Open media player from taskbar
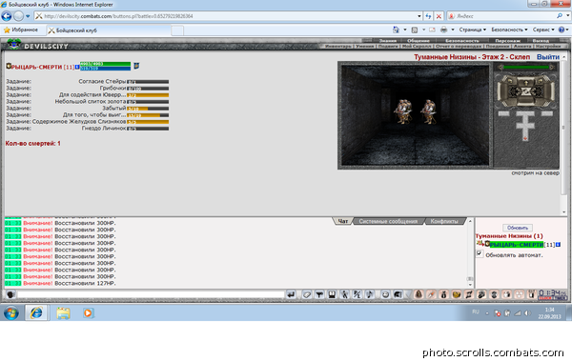Image resolution: width=572 pixels, height=362 pixels. [88, 313]
